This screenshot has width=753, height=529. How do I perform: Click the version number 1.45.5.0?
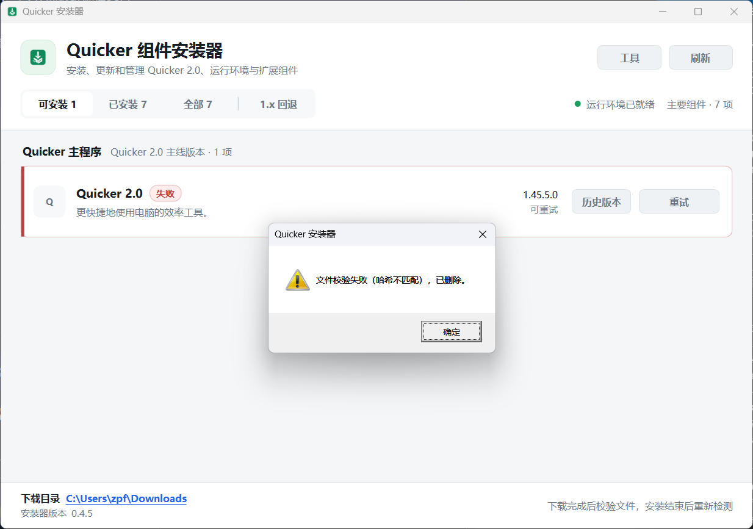pyautogui.click(x=540, y=195)
